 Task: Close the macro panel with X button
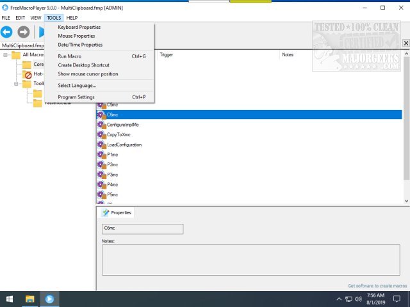click(406, 43)
